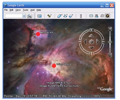Image resolution: width=120 pixels, height=100 pixels.
Task: Add a polygon tool icon
Action: click(60, 16)
